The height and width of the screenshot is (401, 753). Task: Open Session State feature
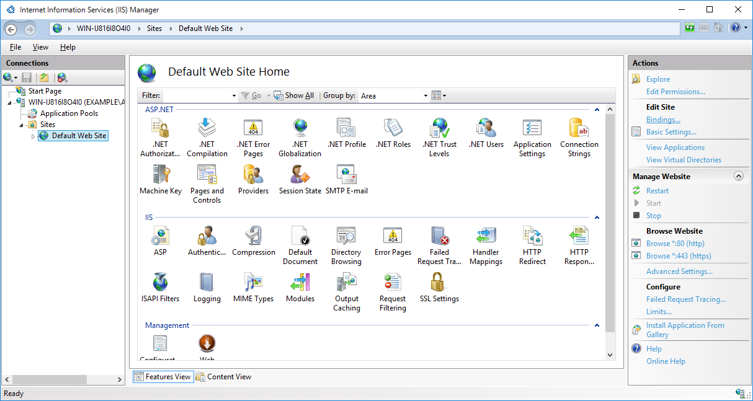pos(300,180)
